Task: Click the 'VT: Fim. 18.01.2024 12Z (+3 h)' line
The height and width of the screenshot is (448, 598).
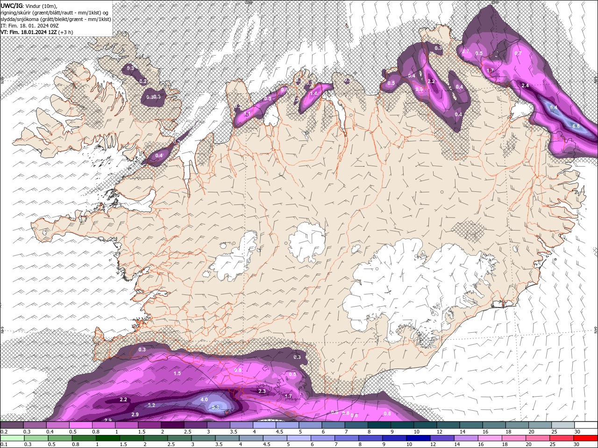Action: click(36, 32)
